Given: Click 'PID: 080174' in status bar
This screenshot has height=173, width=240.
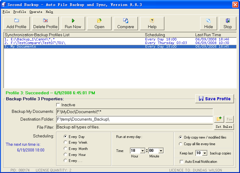Looking at the screenshot, I should pos(20,170).
